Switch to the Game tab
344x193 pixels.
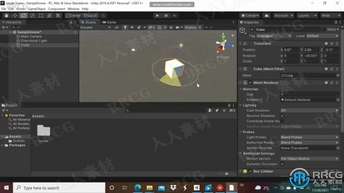click(x=109, y=22)
